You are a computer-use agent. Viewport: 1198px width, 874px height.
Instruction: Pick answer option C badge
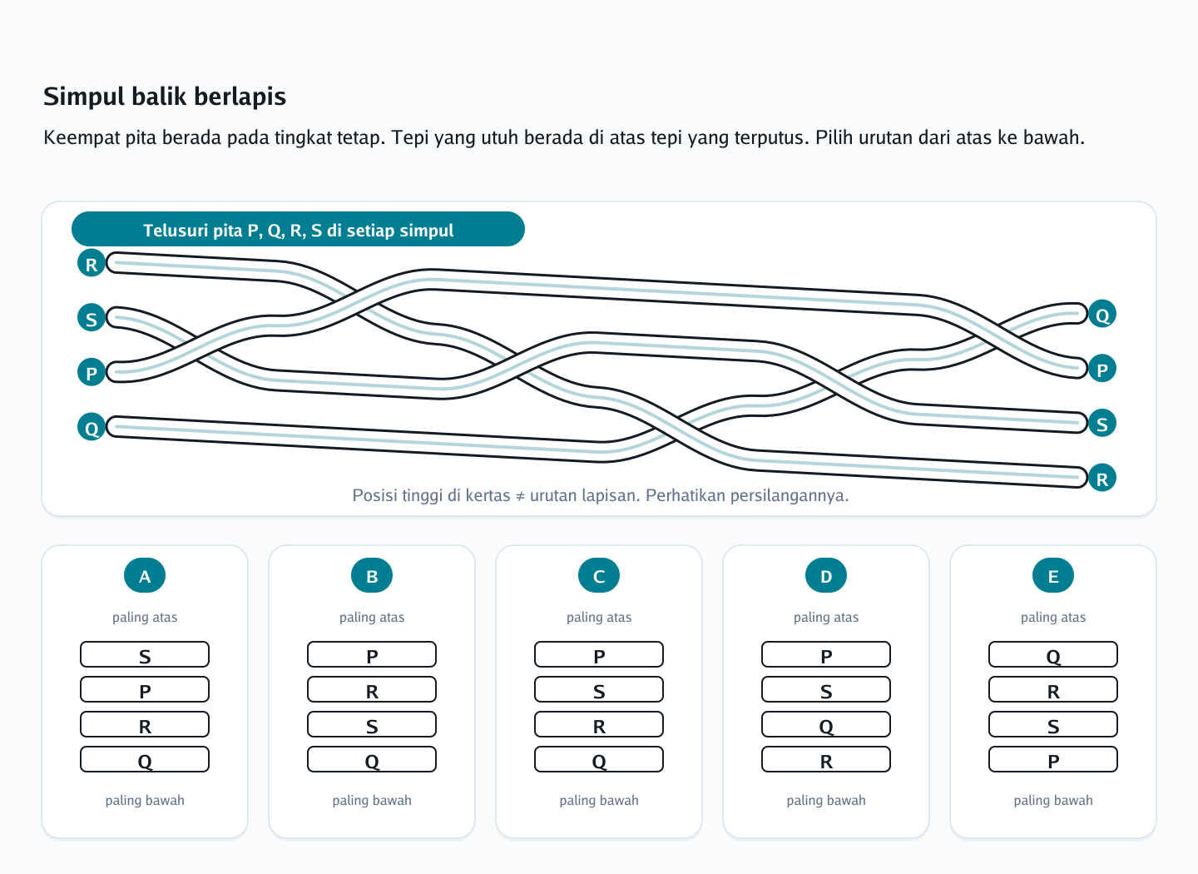click(x=599, y=575)
